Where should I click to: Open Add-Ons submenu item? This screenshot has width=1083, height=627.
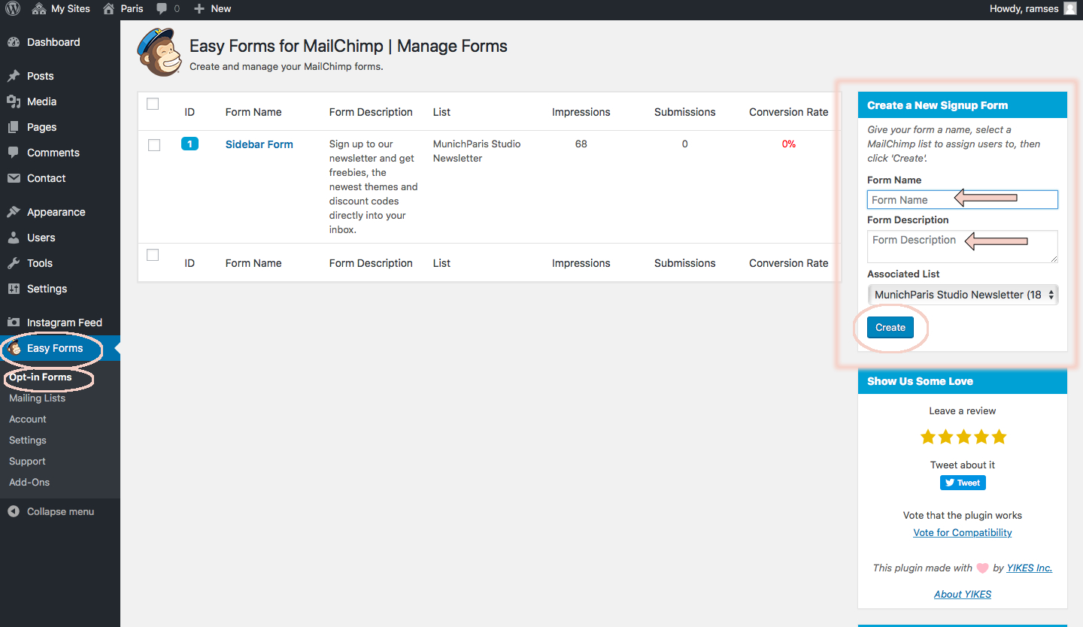click(29, 483)
